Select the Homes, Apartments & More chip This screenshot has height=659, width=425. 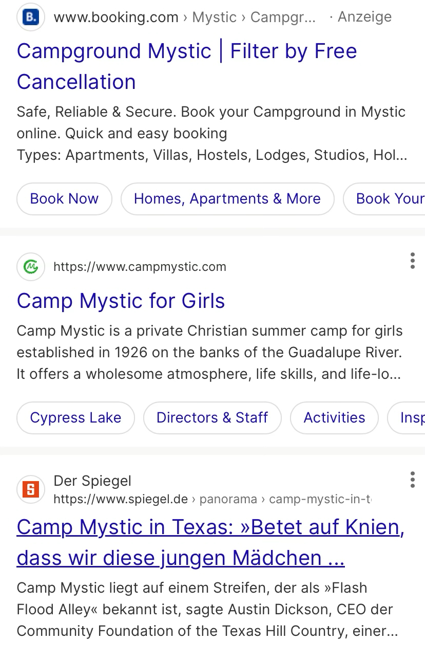pyautogui.click(x=227, y=199)
